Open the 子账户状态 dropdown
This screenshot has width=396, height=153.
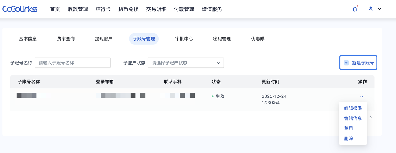(186, 63)
